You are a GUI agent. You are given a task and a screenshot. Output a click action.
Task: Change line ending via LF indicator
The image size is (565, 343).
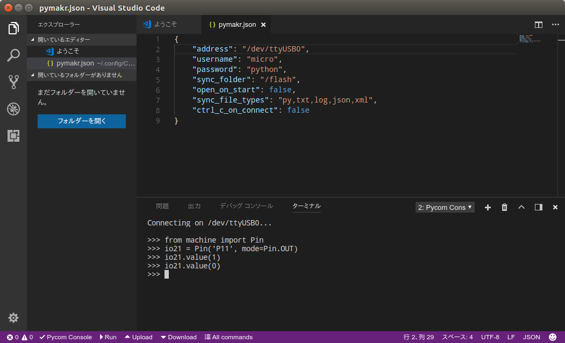[511, 337]
